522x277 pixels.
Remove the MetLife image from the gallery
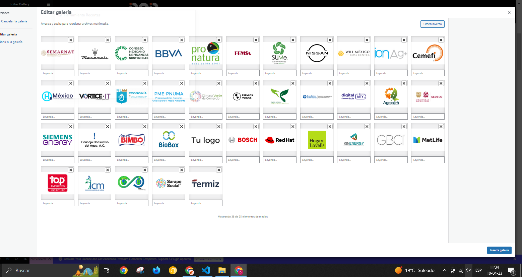441,127
